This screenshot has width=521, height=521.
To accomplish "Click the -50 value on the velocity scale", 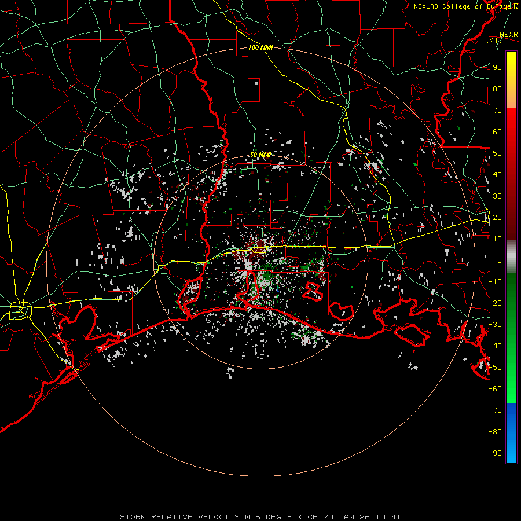I will (495, 368).
